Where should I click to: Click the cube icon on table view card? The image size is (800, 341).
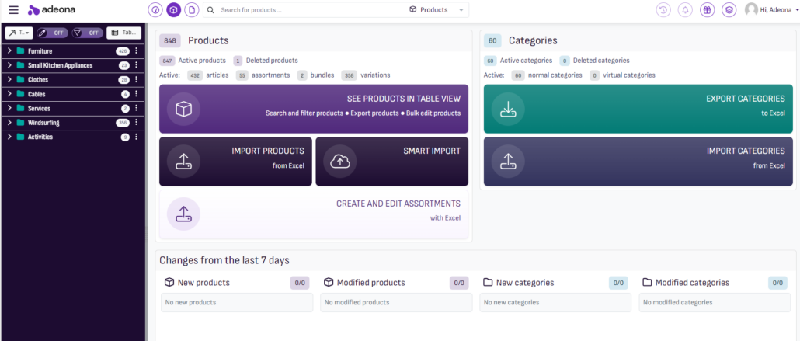(x=183, y=109)
